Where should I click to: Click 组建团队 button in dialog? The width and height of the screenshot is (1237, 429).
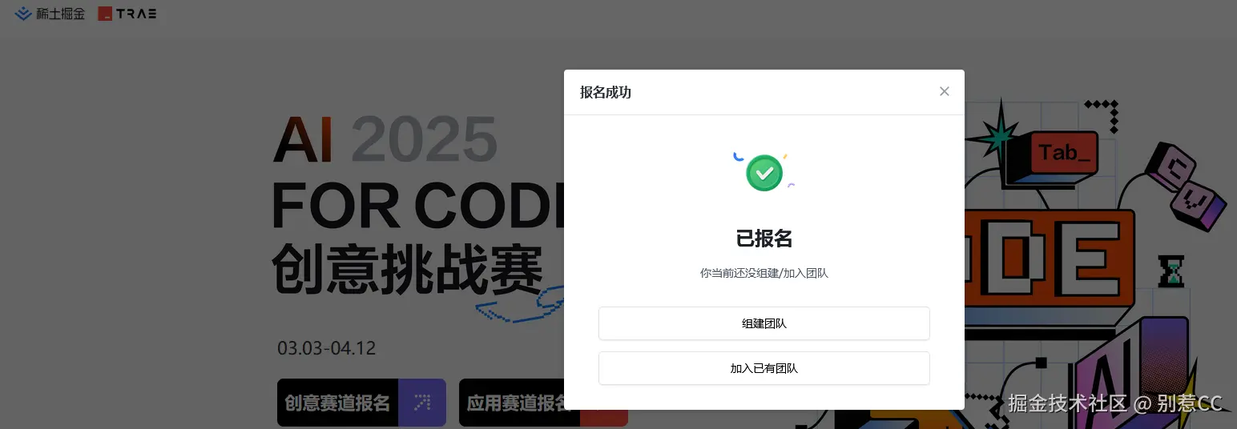coord(764,323)
